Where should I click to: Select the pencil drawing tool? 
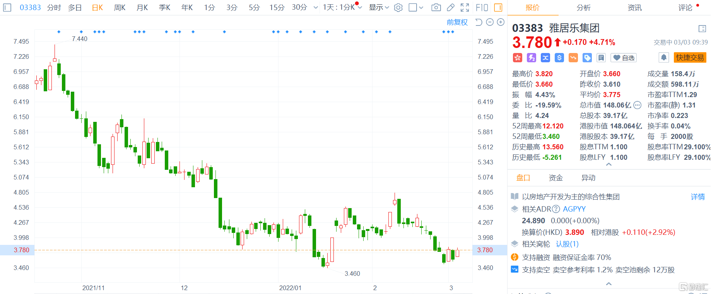pyautogui.click(x=451, y=8)
